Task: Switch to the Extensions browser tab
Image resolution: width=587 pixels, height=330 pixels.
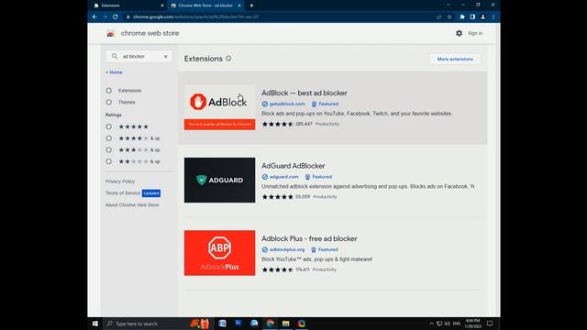Action: pyautogui.click(x=128, y=5)
